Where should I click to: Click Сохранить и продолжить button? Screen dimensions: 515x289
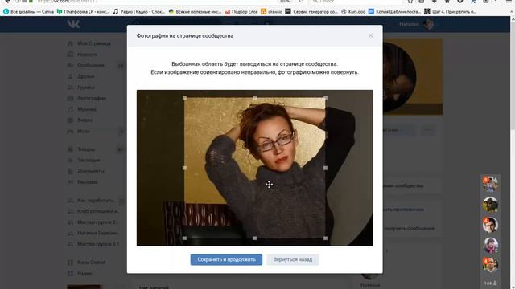[x=226, y=259]
